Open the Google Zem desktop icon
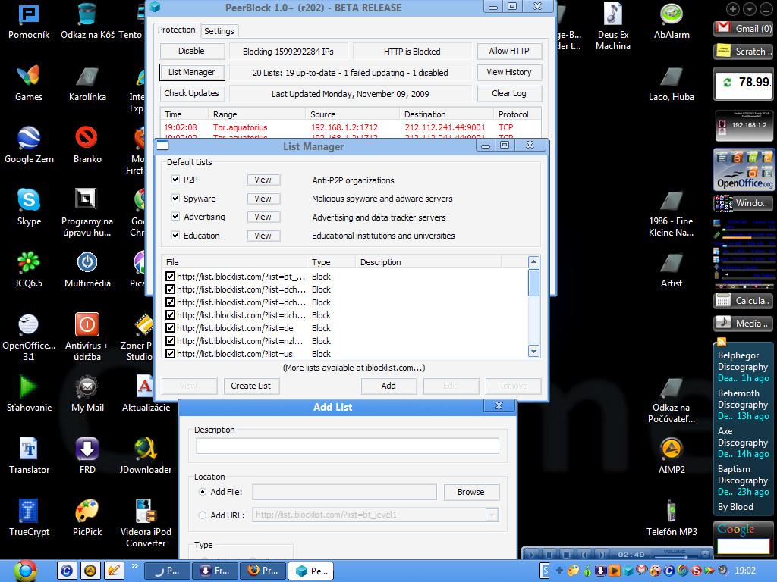The height and width of the screenshot is (582, 777). point(28,145)
